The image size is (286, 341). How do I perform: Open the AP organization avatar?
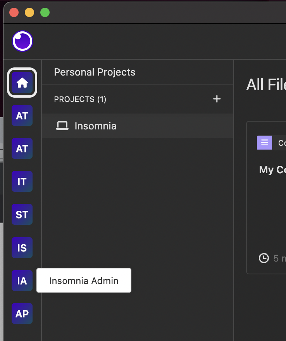22,313
